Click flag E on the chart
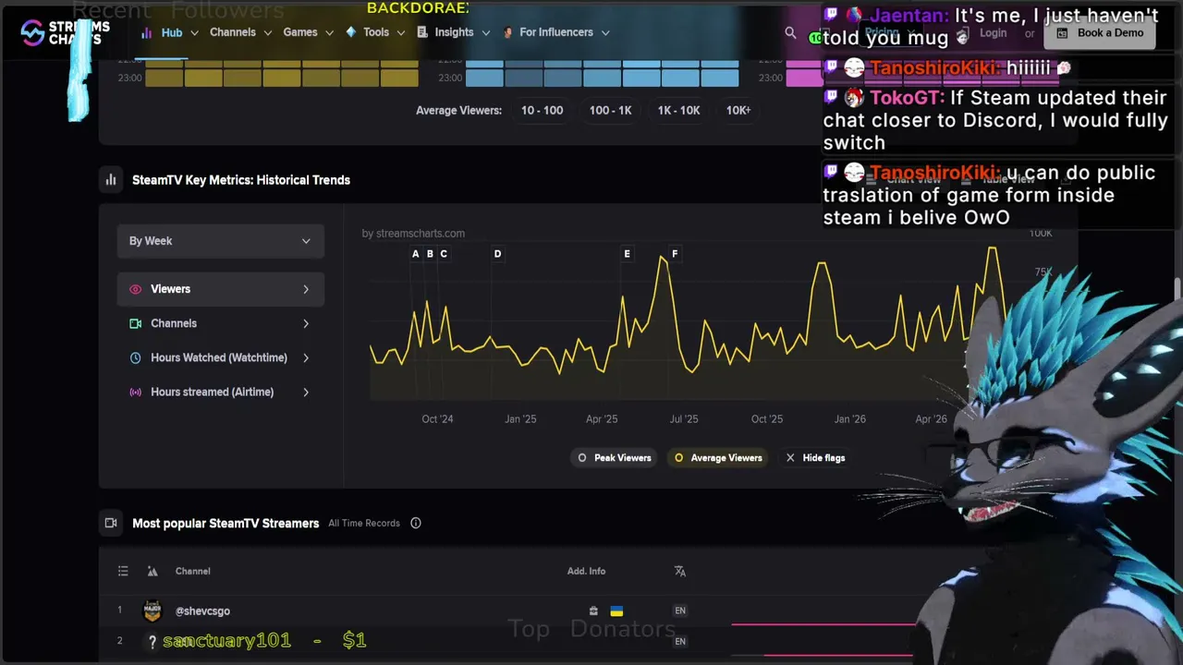This screenshot has width=1183, height=665. [x=627, y=254]
